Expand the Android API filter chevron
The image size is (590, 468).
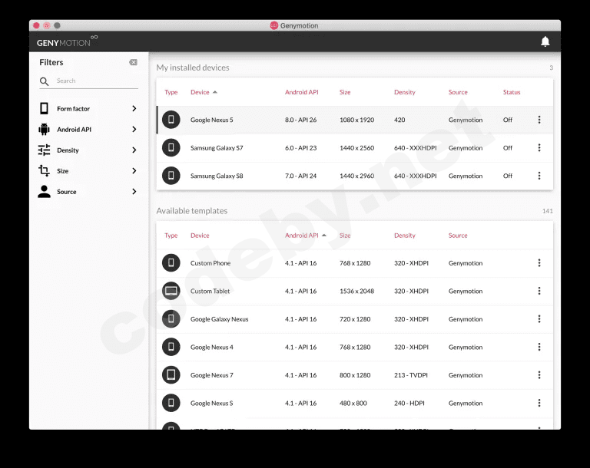134,130
